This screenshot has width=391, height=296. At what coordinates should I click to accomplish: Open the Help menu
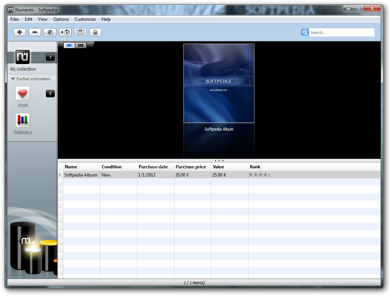[106, 19]
